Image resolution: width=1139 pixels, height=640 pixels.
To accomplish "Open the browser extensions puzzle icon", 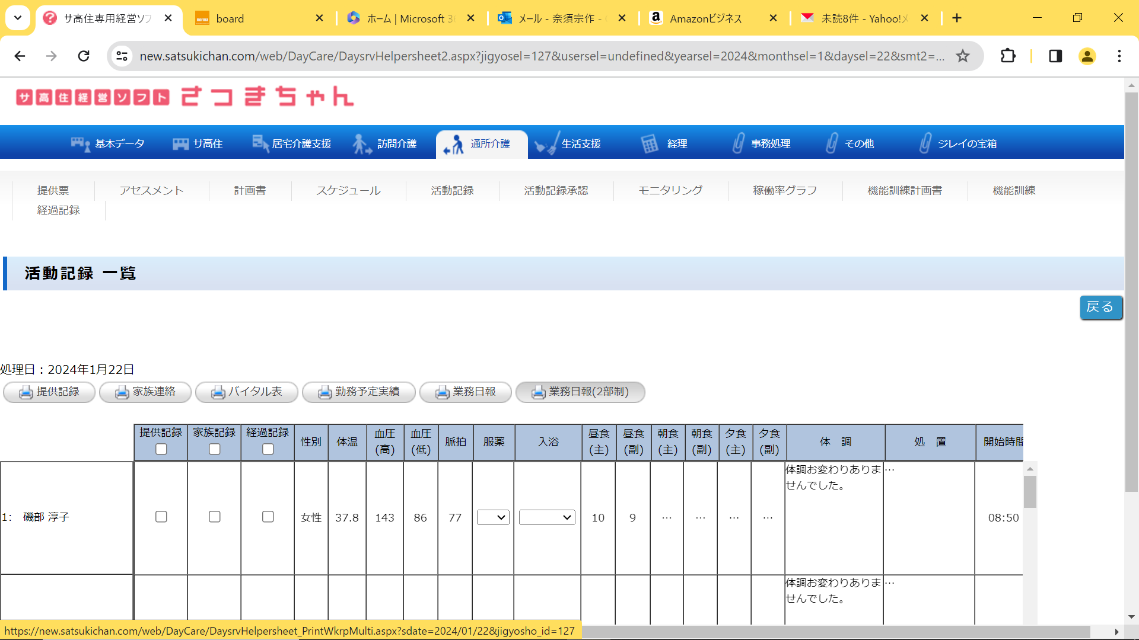I will pos(1008,56).
